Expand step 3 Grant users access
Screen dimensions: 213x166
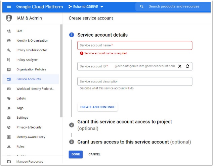coord(123,142)
